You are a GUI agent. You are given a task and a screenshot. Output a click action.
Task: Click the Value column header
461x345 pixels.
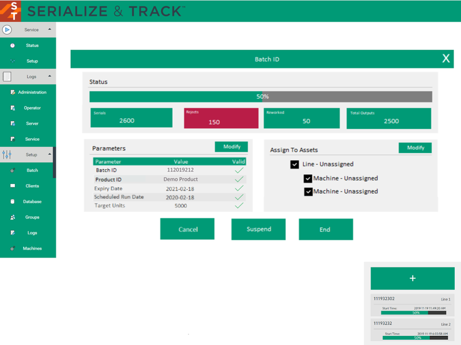[181, 162]
